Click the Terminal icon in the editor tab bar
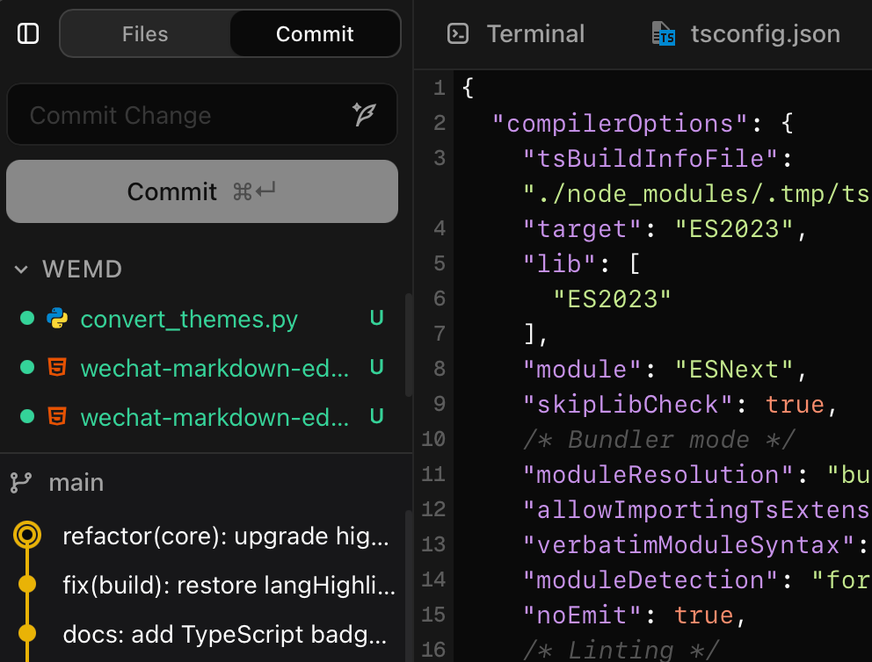 tap(459, 32)
